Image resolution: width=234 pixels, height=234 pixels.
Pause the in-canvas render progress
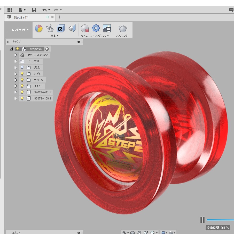202,220
